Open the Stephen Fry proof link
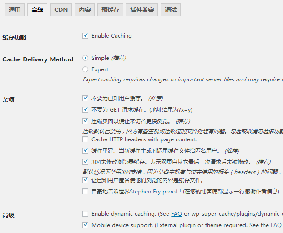Image resolution: width=283 pixels, height=233 pixels. 154,192
